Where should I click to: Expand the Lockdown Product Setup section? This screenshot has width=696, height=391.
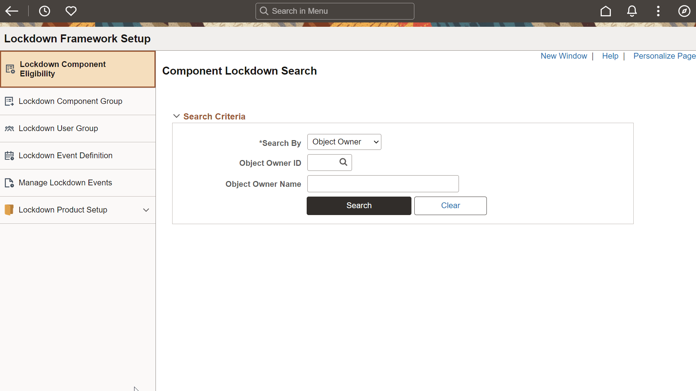(x=146, y=210)
